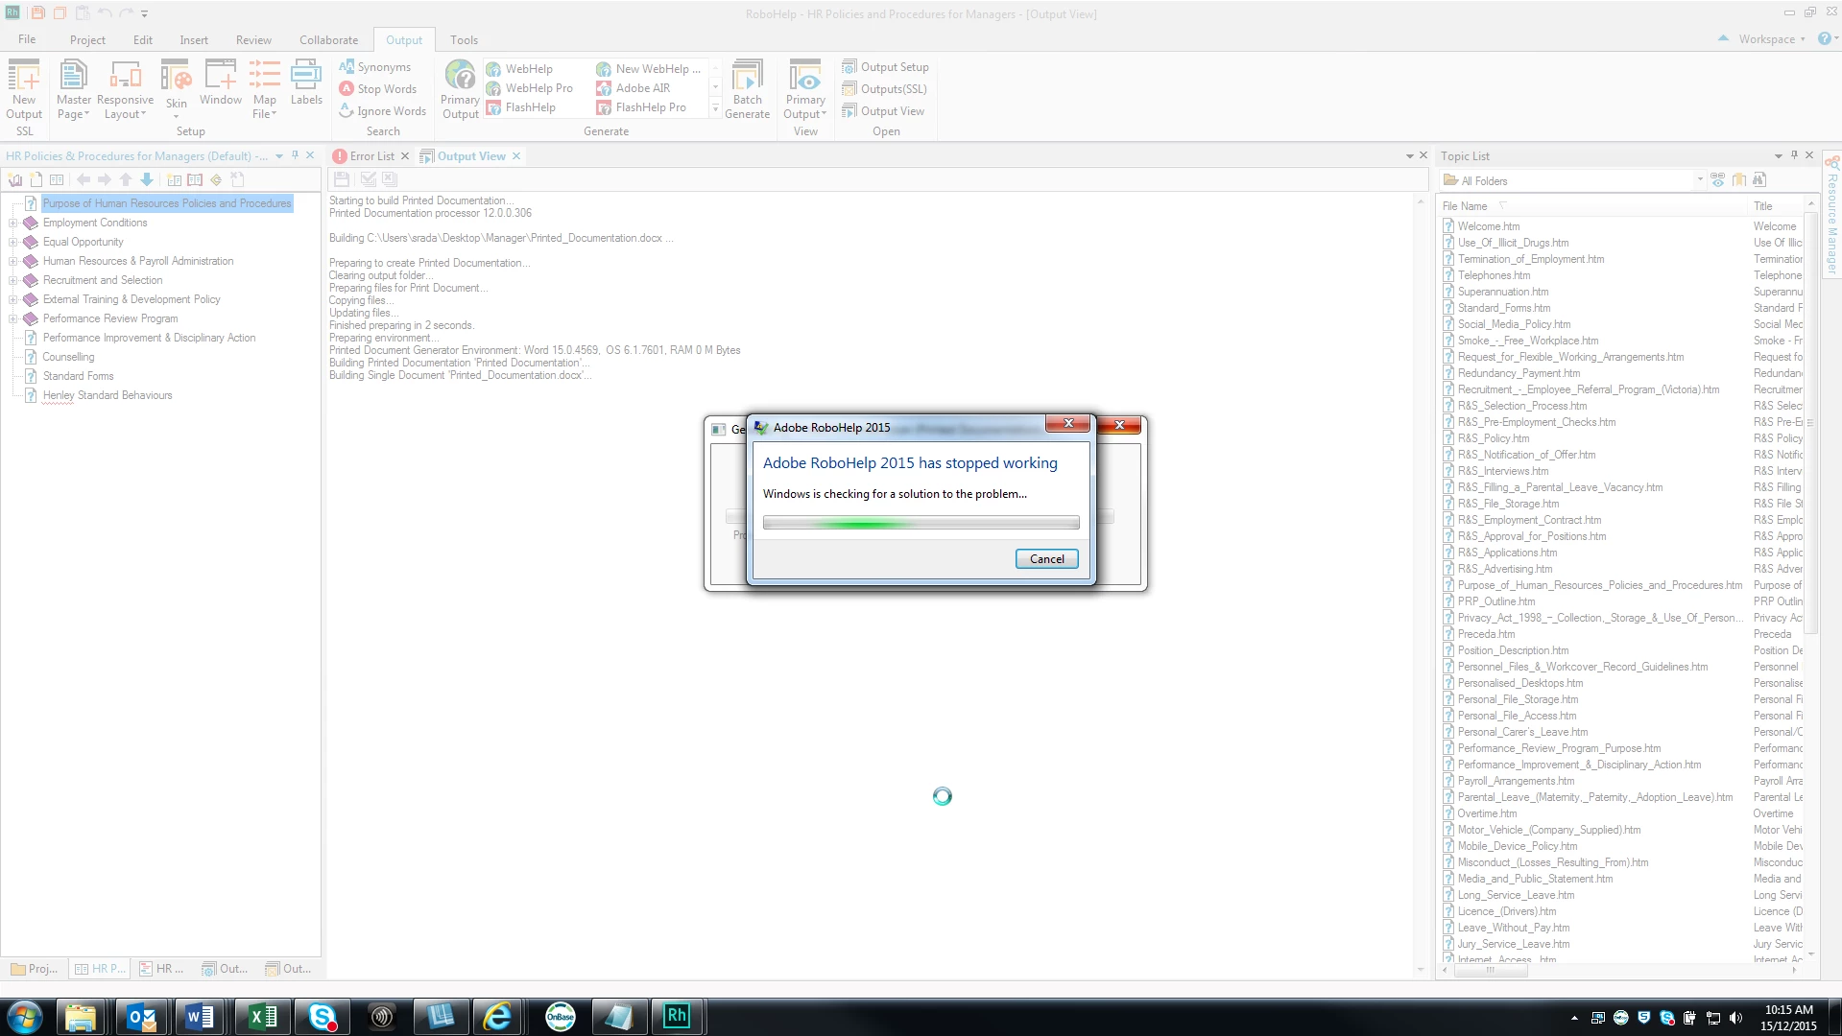
Task: Switch to Review ribbon tab
Action: (253, 40)
